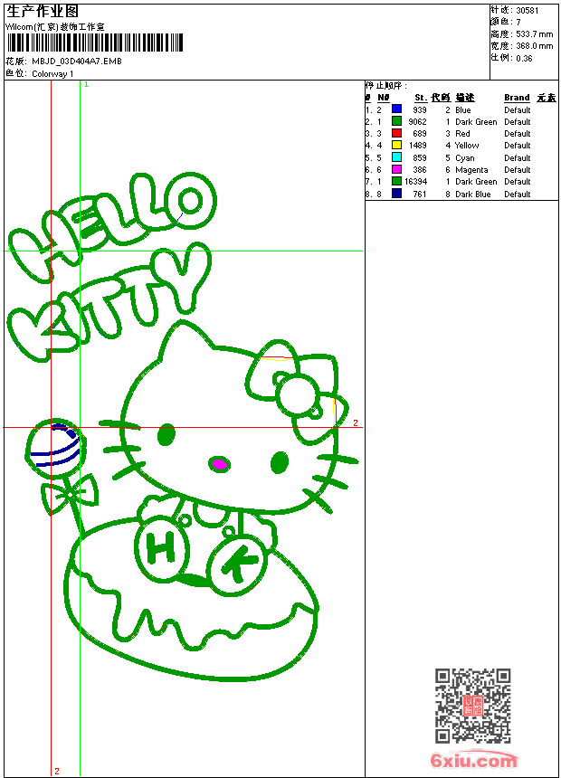Click the Brand column header
The image size is (561, 778).
tap(517, 98)
